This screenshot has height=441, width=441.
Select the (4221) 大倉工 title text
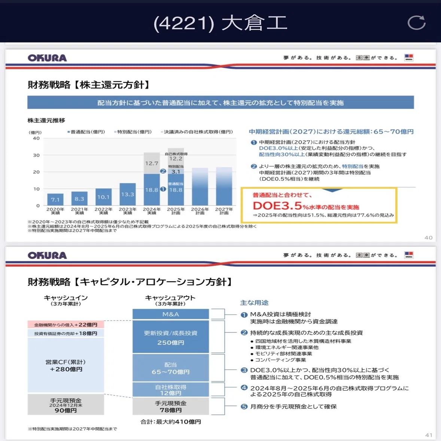220,23
